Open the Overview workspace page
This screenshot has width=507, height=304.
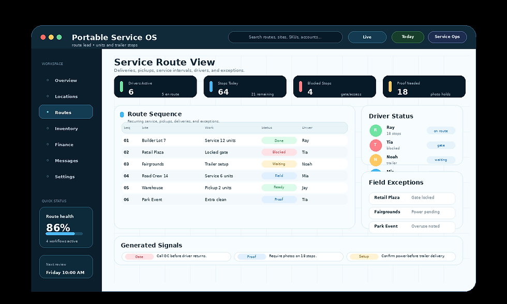pyautogui.click(x=66, y=81)
